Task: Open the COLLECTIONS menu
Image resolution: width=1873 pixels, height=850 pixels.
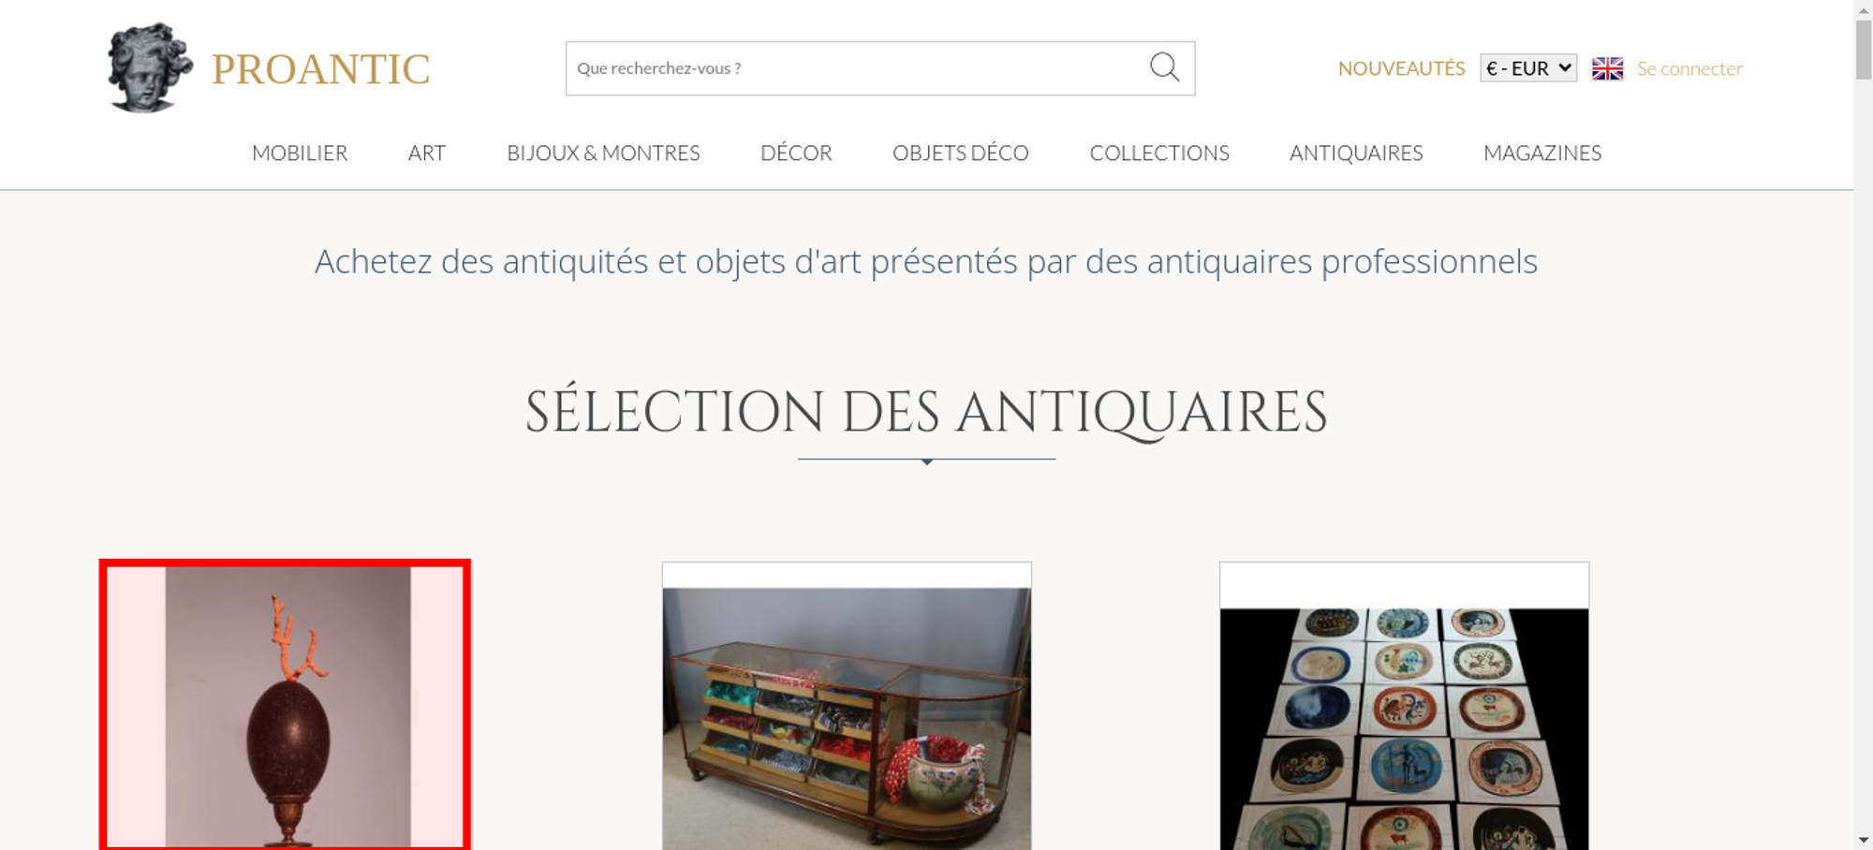Action: coord(1159,153)
